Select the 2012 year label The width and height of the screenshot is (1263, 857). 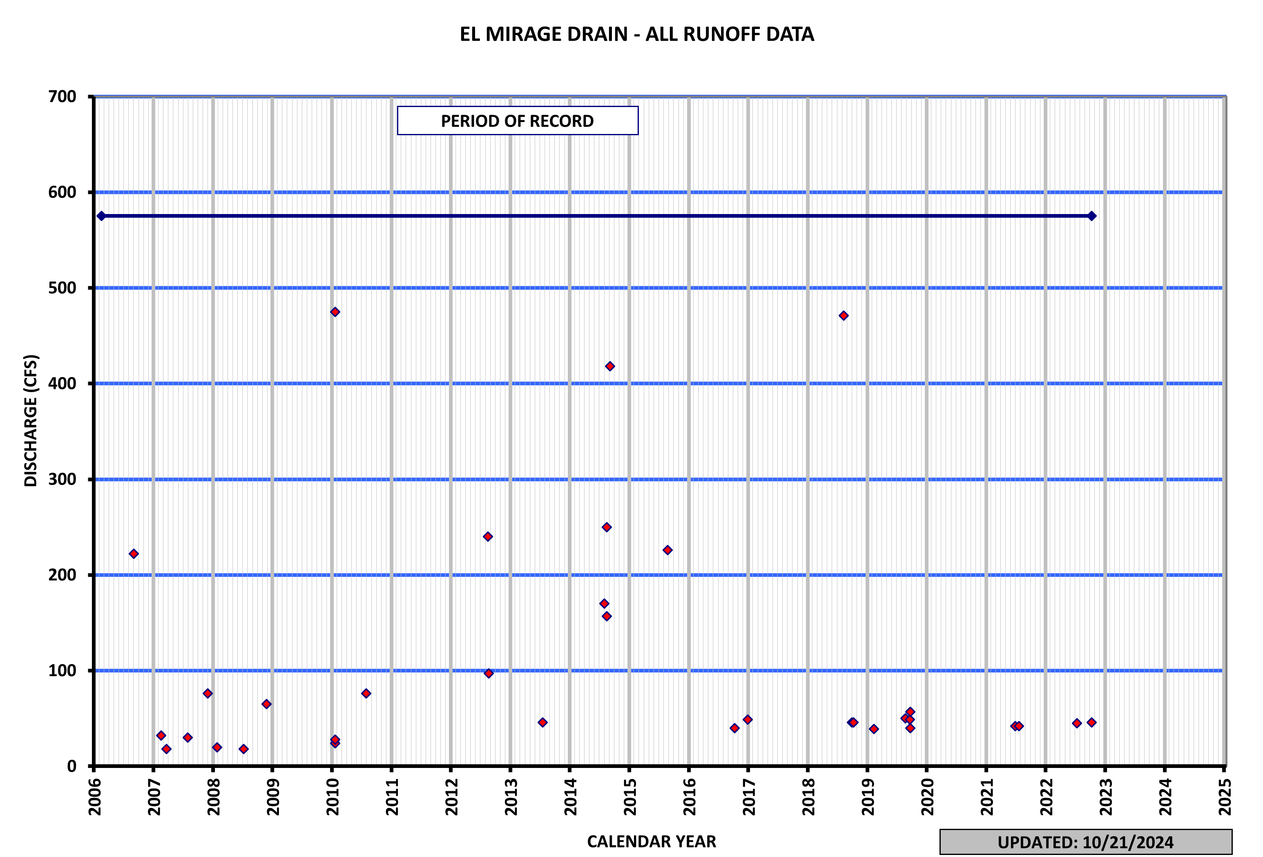pos(452,797)
